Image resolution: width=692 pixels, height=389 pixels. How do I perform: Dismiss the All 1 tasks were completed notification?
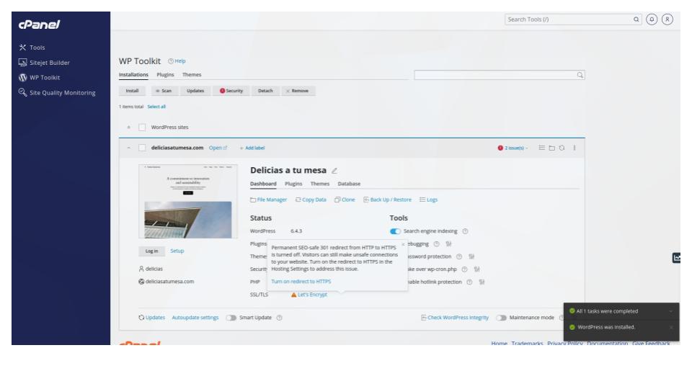point(671,311)
